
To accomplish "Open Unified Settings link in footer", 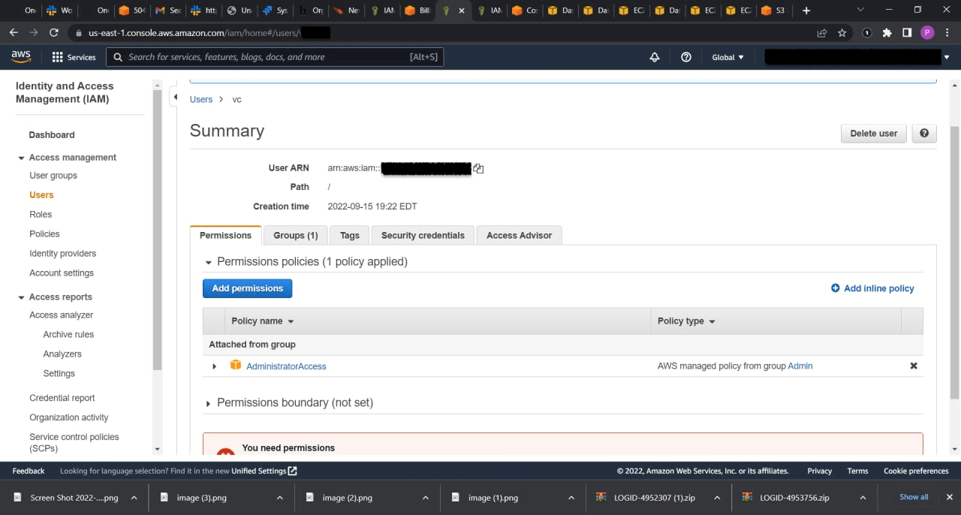I will tap(264, 471).
